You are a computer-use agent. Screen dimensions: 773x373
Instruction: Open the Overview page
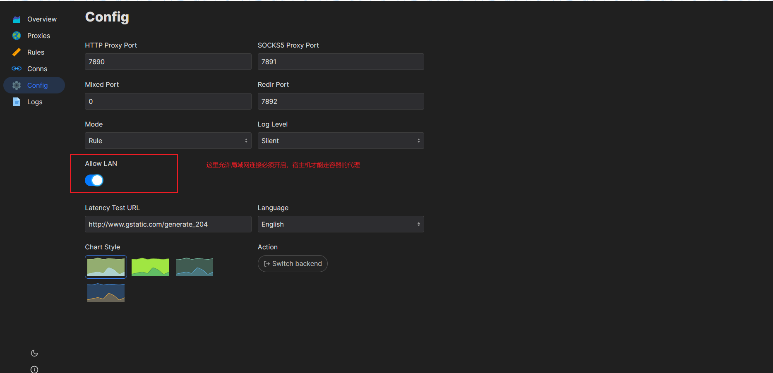coord(34,19)
